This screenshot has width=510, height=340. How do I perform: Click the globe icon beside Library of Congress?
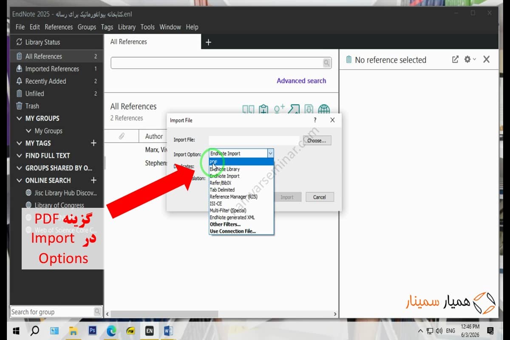click(29, 205)
